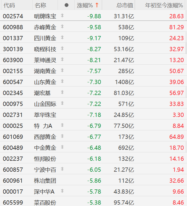The height and width of the screenshot is (206, 187).
Task: Click the 总市值 column header
Action: pos(125,5)
